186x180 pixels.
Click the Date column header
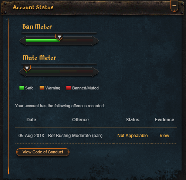pos(31,120)
